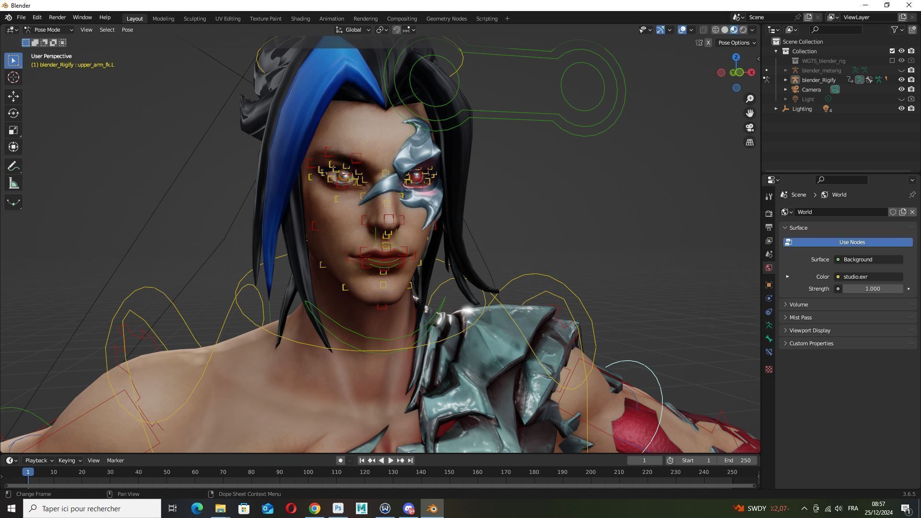The width and height of the screenshot is (921, 518).
Task: Click the End frame 250 field
Action: pos(738,460)
